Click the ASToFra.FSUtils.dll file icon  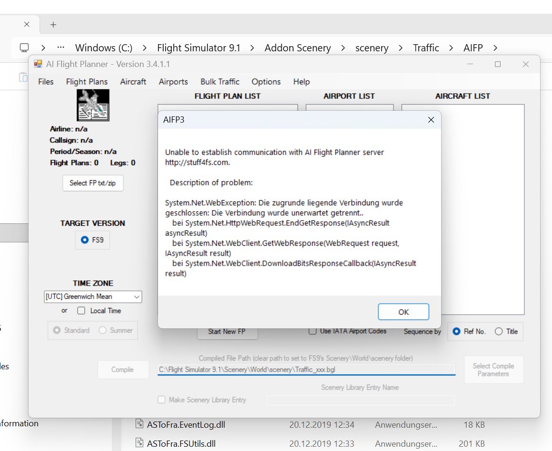pyautogui.click(x=139, y=443)
